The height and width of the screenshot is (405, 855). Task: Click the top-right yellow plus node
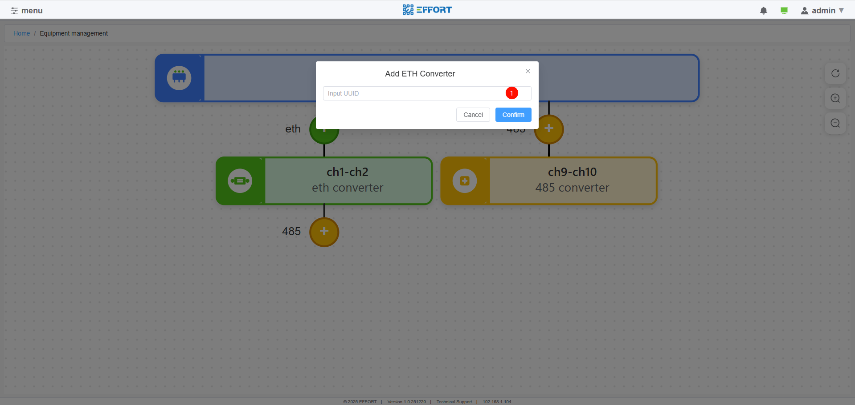[x=549, y=129]
